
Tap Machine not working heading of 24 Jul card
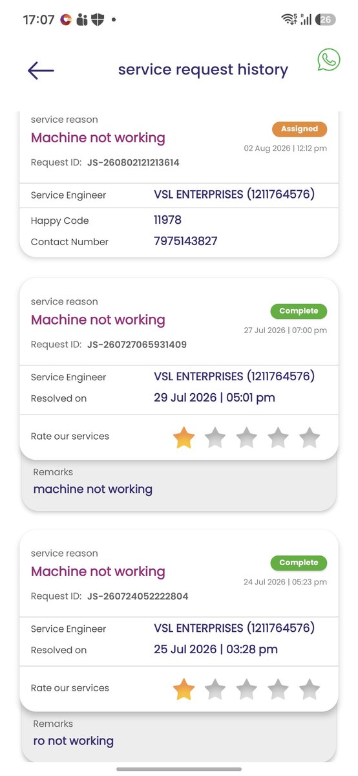coord(98,572)
